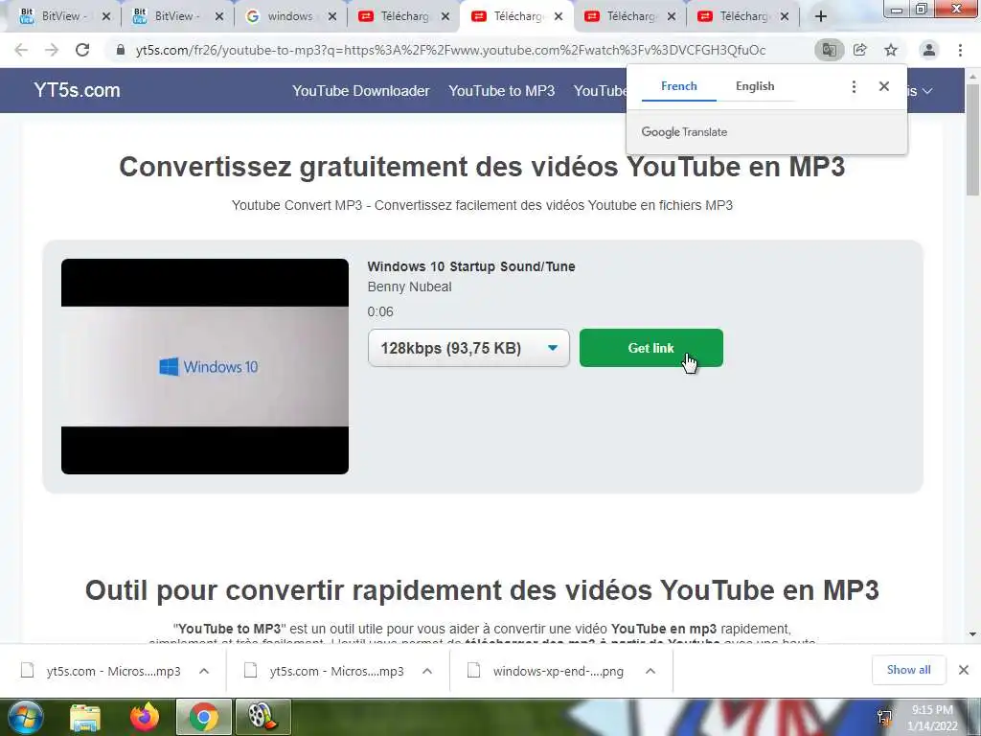Open Chrome three-dot menu
The height and width of the screenshot is (736, 981).
pyautogui.click(x=960, y=50)
